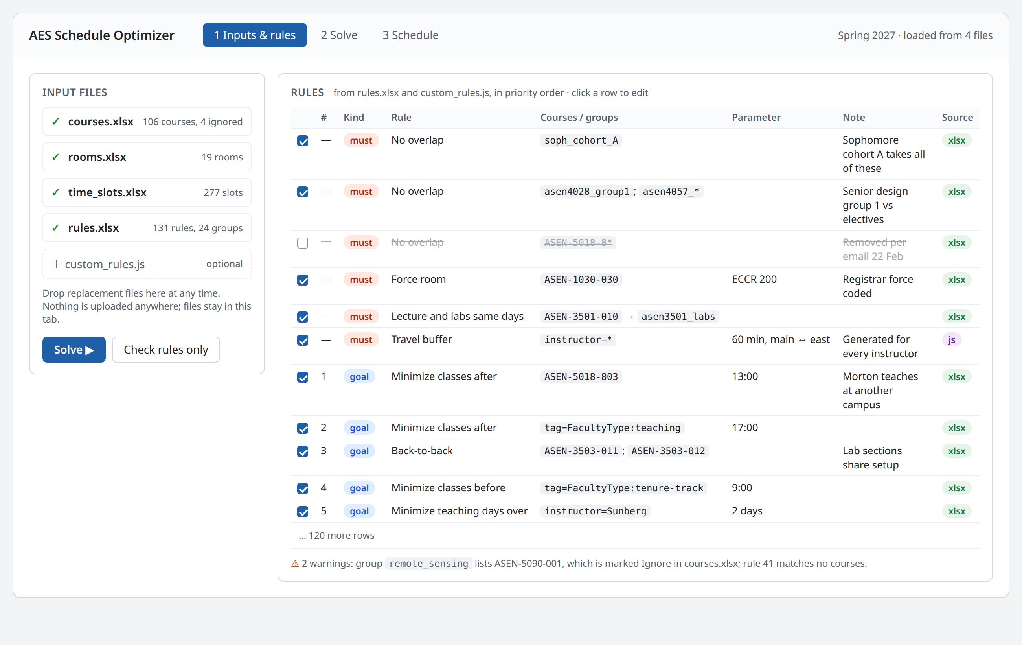Screen dimensions: 1022x645
Task: Click the goal badge of rule 4
Action: click(x=359, y=488)
